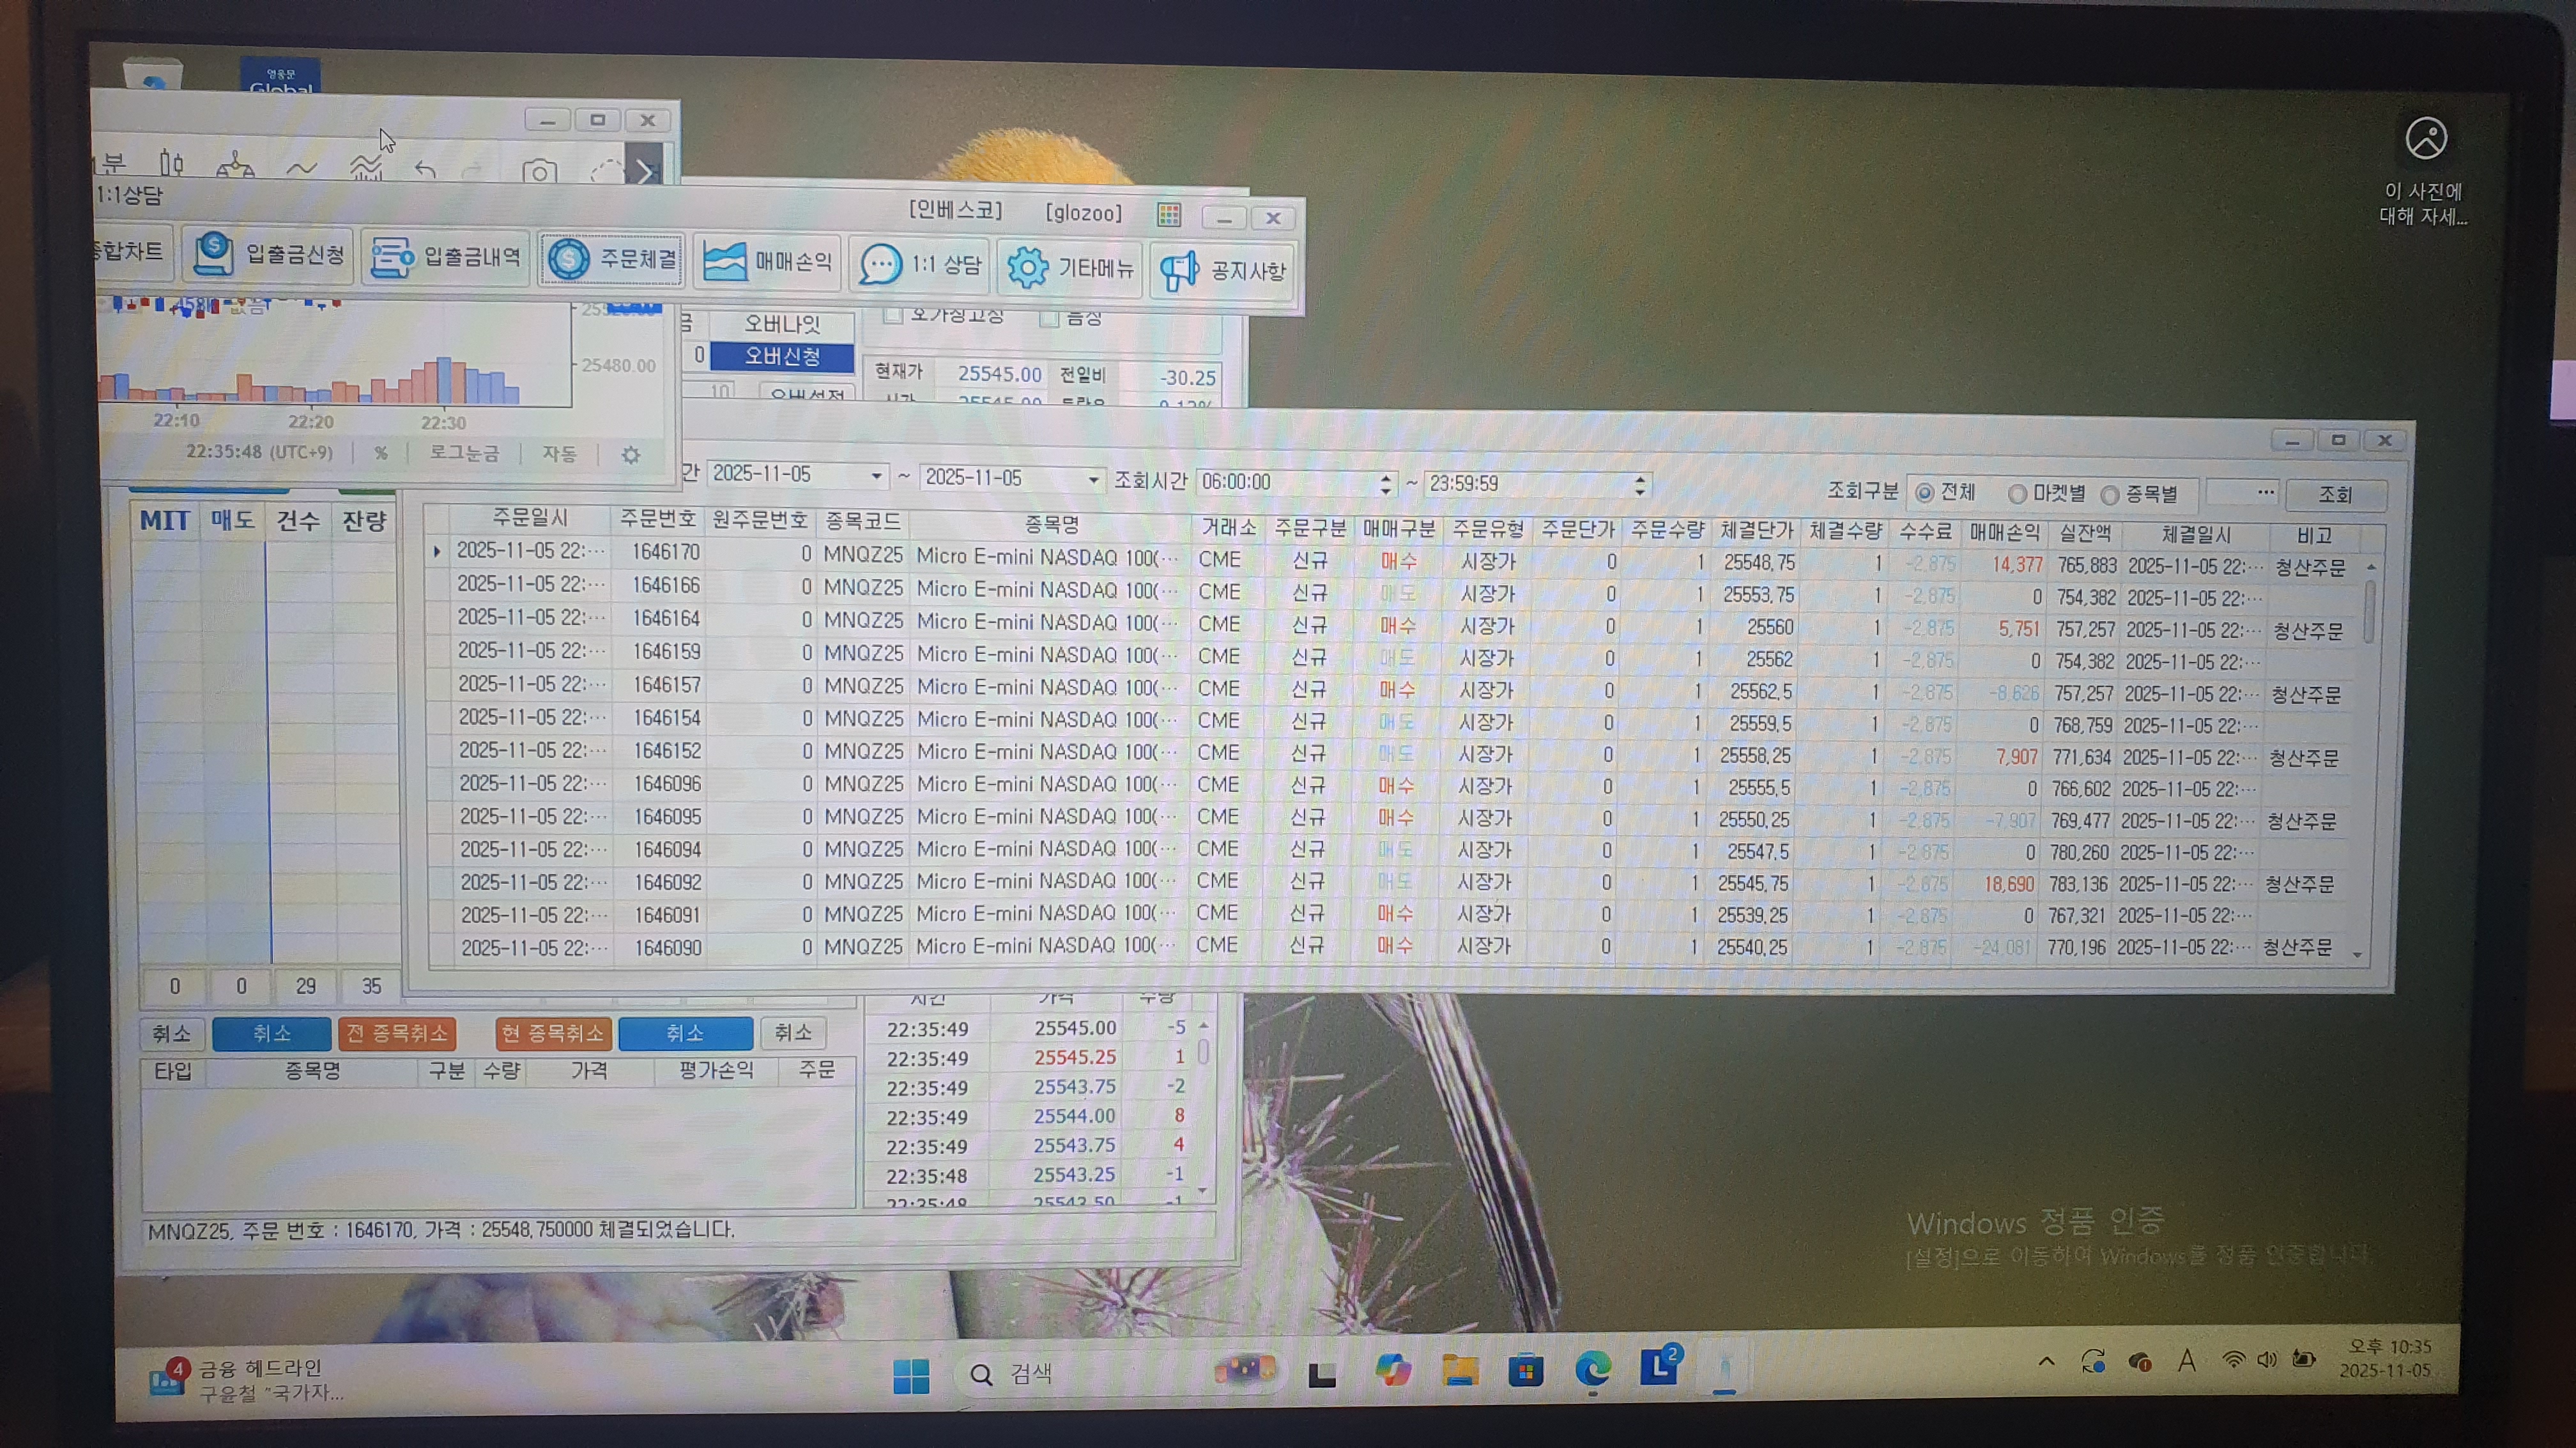Image resolution: width=2576 pixels, height=1448 pixels.
Task: Toggle 자동 auto scale on chart footer
Action: [559, 454]
